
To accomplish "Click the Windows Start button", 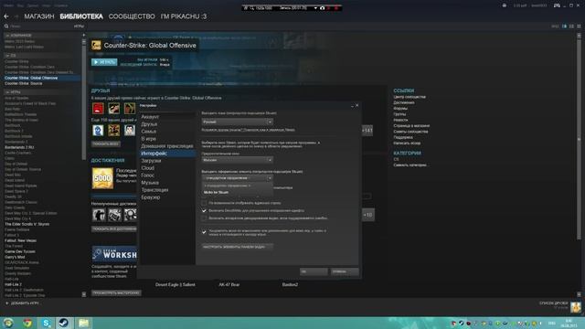I will (8, 323).
